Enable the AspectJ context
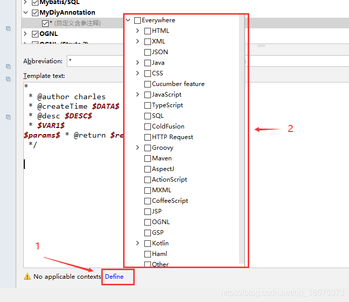 [x=147, y=169]
